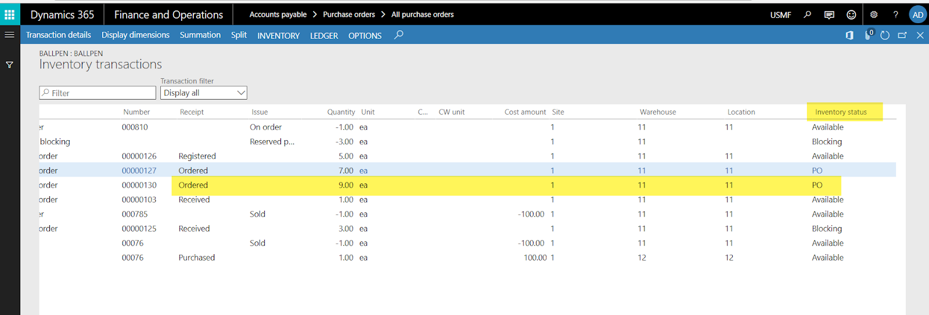
Task: Show the filter pane funnel icon
Action: pos(9,65)
